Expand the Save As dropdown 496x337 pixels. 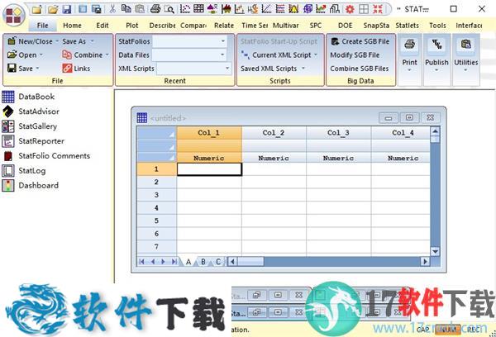click(x=92, y=41)
